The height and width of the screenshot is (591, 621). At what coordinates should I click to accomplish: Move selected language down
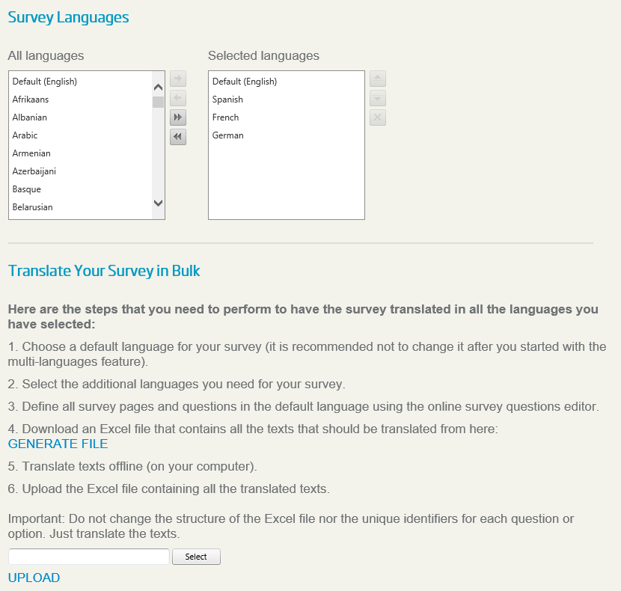(378, 98)
